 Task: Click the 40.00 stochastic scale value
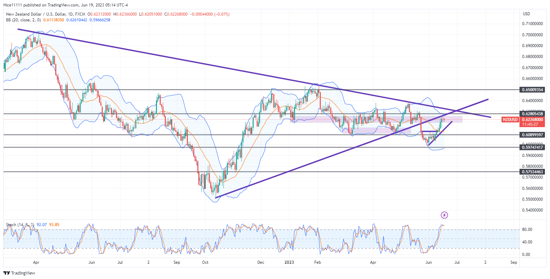[527, 242]
